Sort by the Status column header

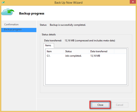[x=76, y=51]
